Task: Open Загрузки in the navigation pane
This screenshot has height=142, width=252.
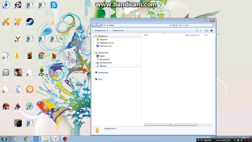Action: point(103,39)
